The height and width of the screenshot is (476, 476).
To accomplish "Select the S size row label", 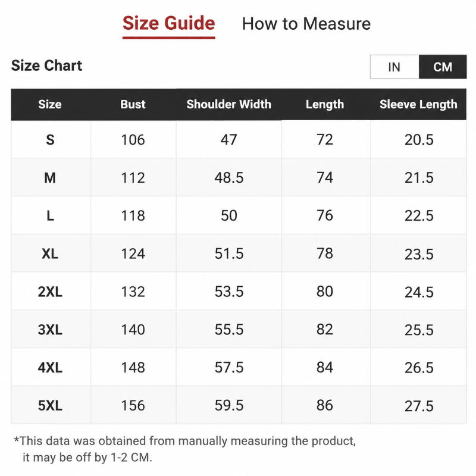I will (x=51, y=140).
